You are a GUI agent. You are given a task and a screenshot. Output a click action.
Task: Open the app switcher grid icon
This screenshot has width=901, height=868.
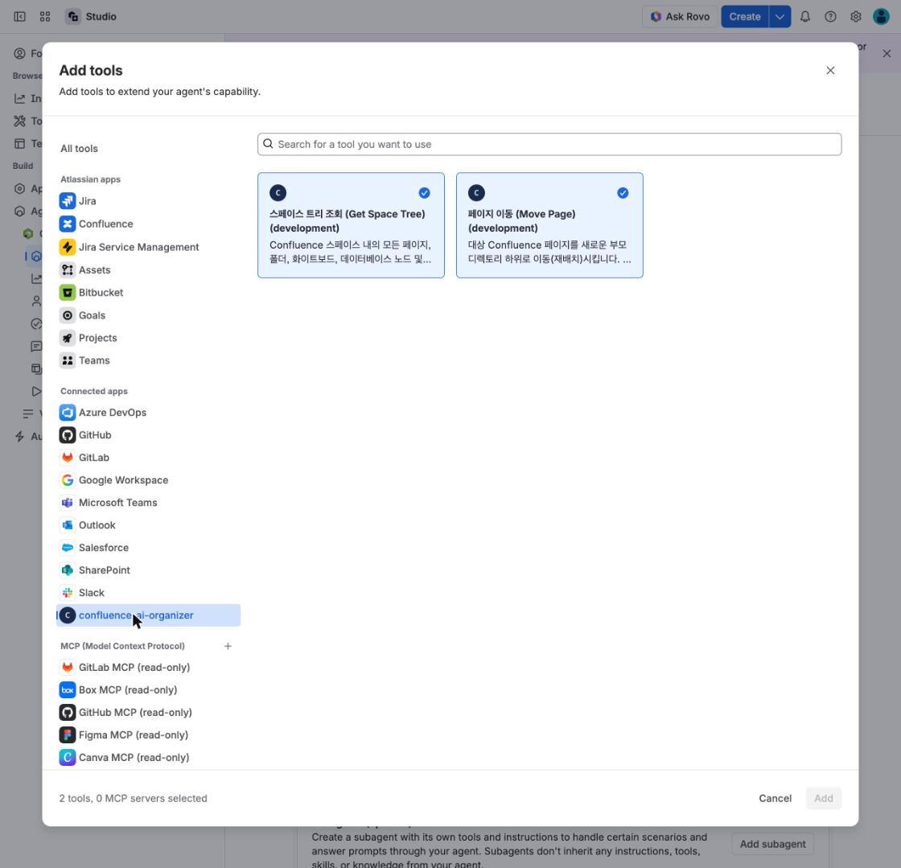(45, 17)
